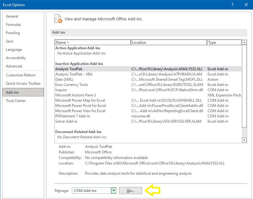253x199 pixels.
Task: Close the Excel Options dialog
Action: tap(246, 5)
